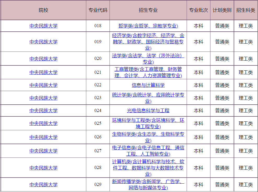Open the 环境科学与工程类 major link

click(x=148, y=123)
